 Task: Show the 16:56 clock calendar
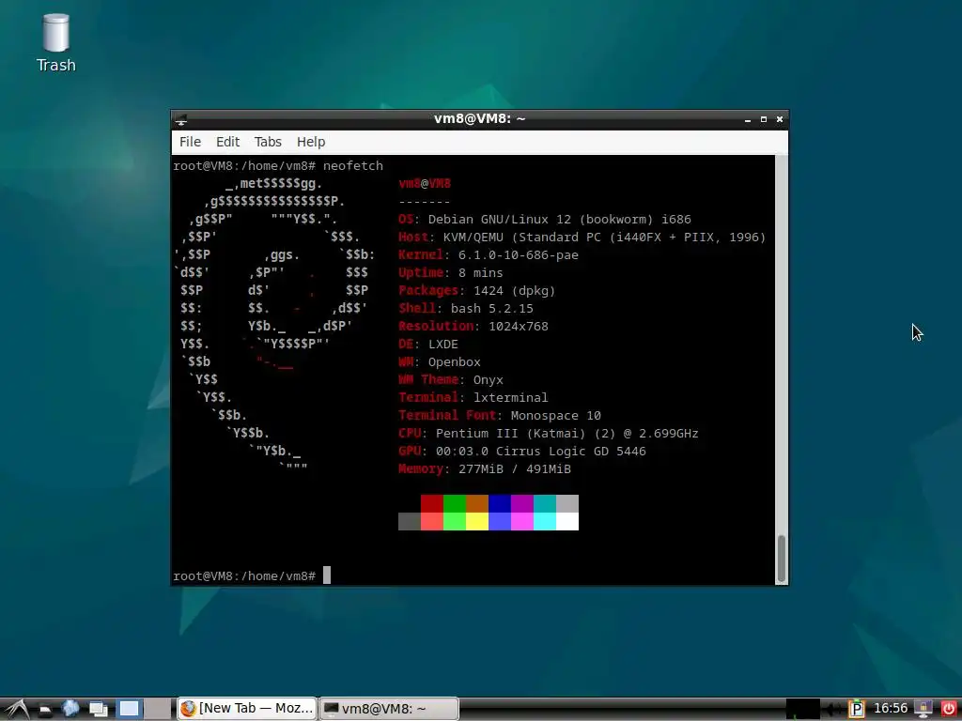[x=891, y=709]
